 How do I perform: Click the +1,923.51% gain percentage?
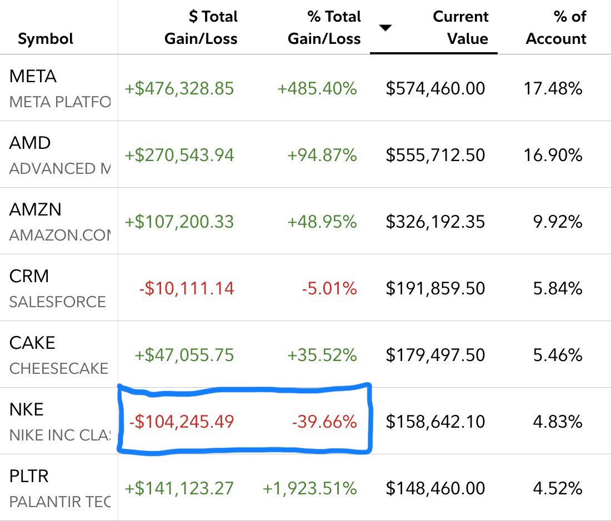click(x=310, y=488)
